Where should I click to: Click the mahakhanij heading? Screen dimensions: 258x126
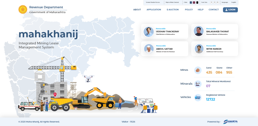point(48,34)
